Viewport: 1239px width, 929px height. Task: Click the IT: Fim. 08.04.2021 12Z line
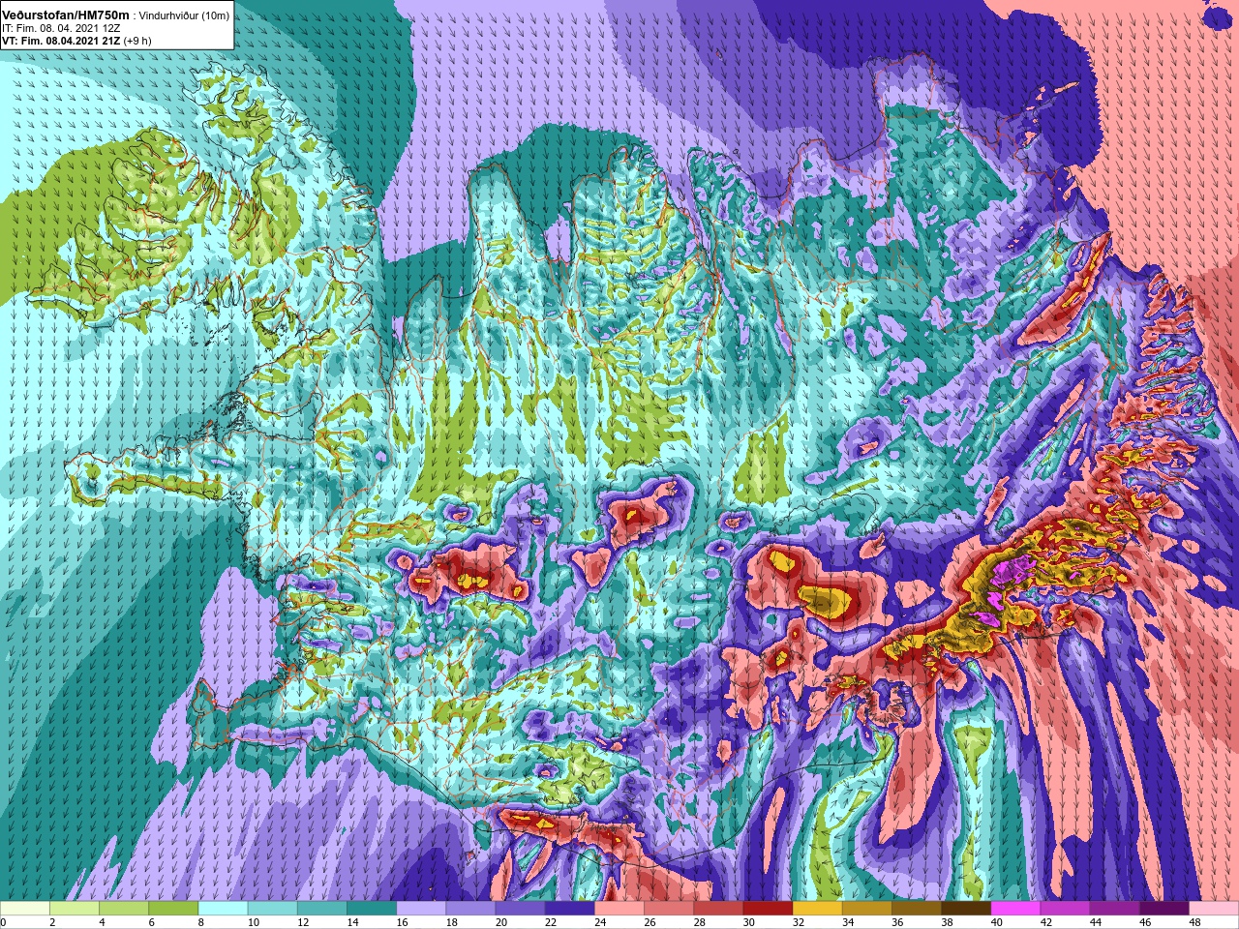point(61,29)
